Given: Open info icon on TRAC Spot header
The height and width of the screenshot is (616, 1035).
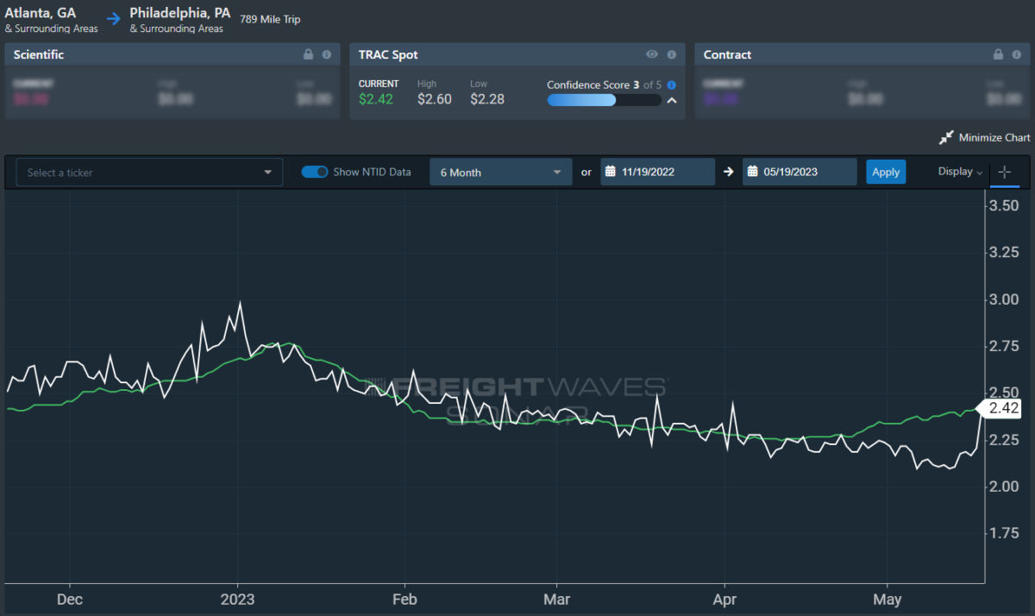Looking at the screenshot, I should pos(672,54).
